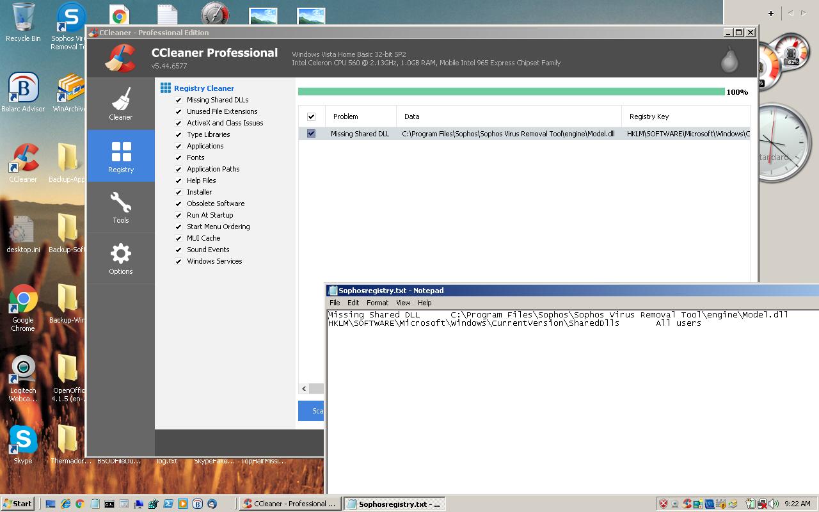Launch Skype from the desktop
The image size is (819, 512).
23,444
